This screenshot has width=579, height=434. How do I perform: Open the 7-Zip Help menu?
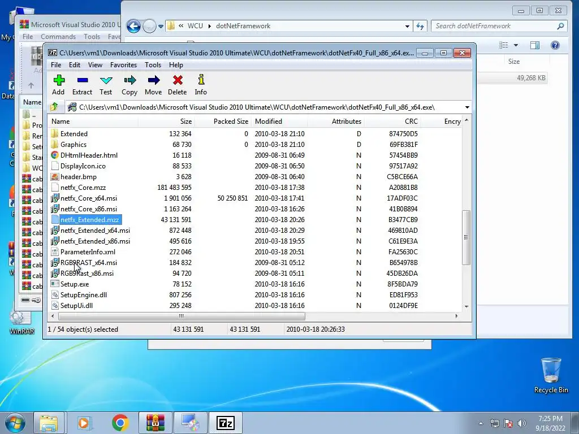pyautogui.click(x=176, y=65)
